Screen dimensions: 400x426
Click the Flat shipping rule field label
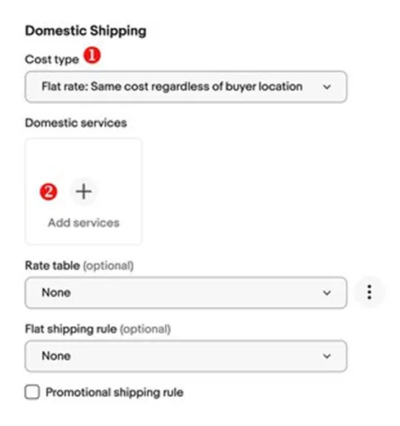71,329
